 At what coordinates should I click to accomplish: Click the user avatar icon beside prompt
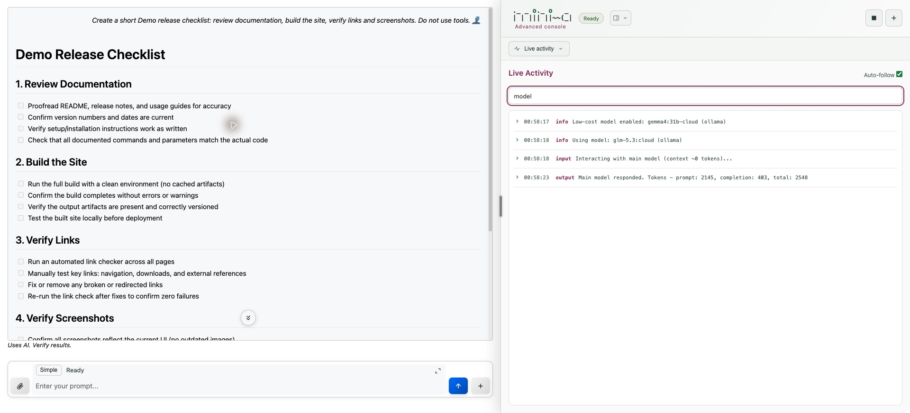click(476, 20)
